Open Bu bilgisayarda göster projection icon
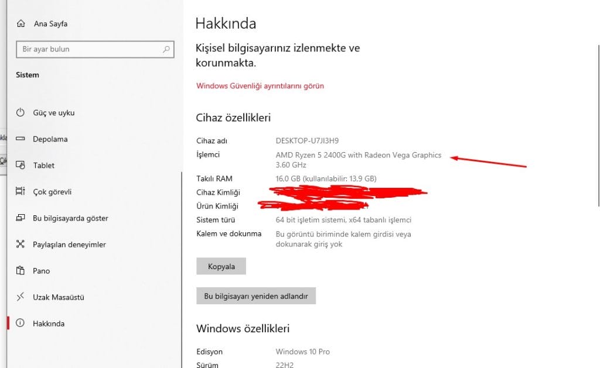Viewport: 600px width, 368px height. [x=21, y=218]
